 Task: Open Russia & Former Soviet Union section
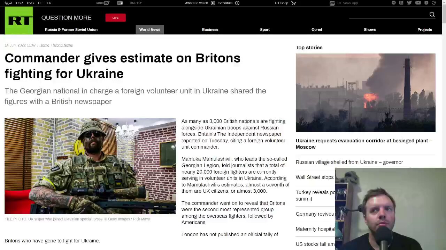tap(71, 30)
